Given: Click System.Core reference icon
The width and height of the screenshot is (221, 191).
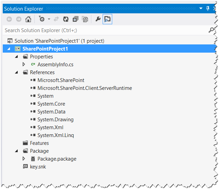Looking at the screenshot, I should pos(33,104).
